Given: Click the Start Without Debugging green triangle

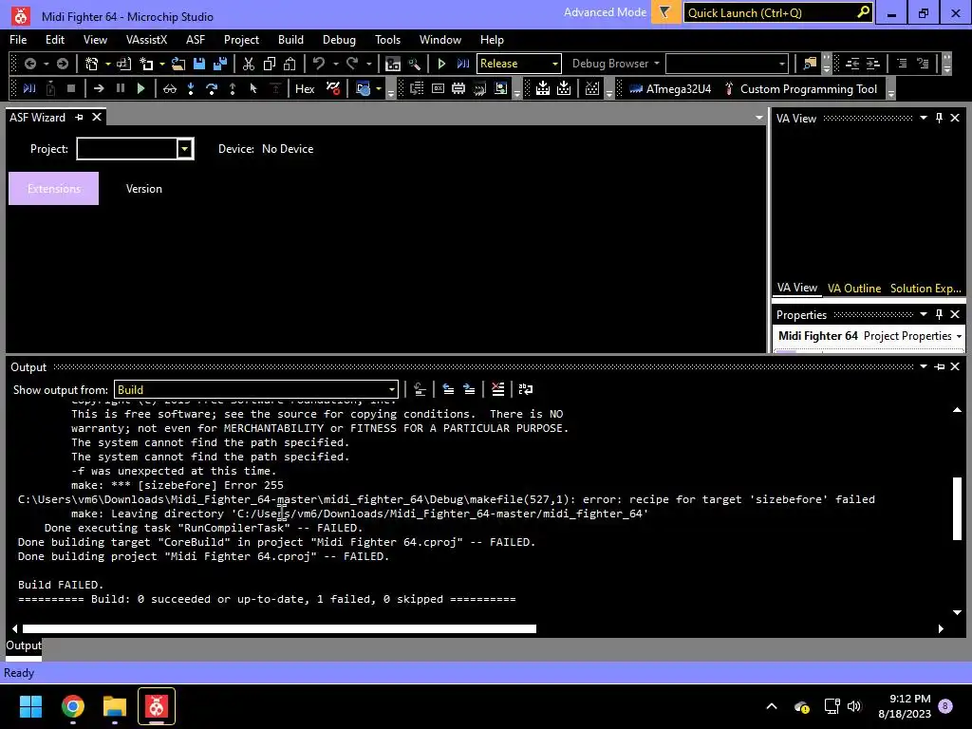Looking at the screenshot, I should tap(441, 64).
